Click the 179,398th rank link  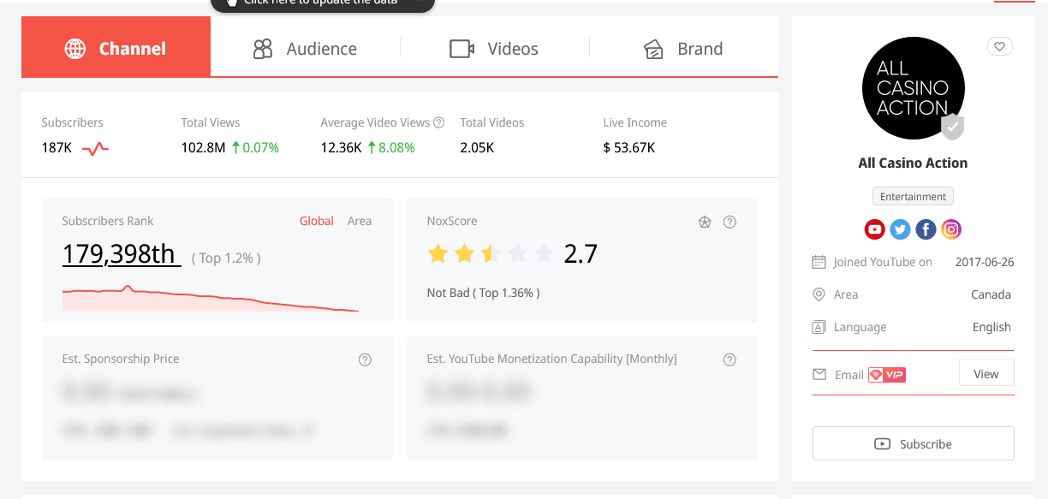pos(121,254)
